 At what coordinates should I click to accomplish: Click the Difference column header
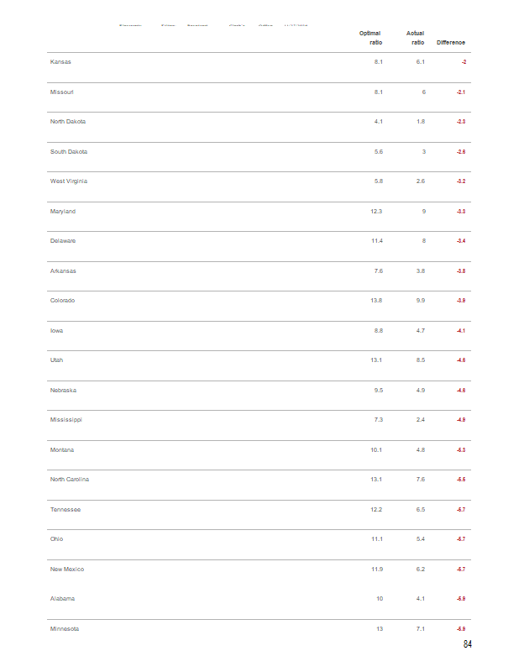pyautogui.click(x=451, y=43)
